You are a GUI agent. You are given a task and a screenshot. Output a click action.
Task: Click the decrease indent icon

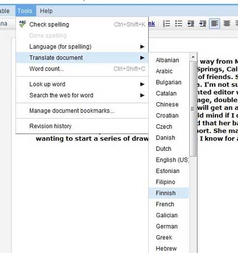pyautogui.click(x=190, y=24)
